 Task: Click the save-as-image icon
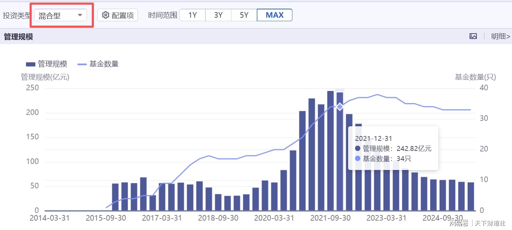[473, 36]
